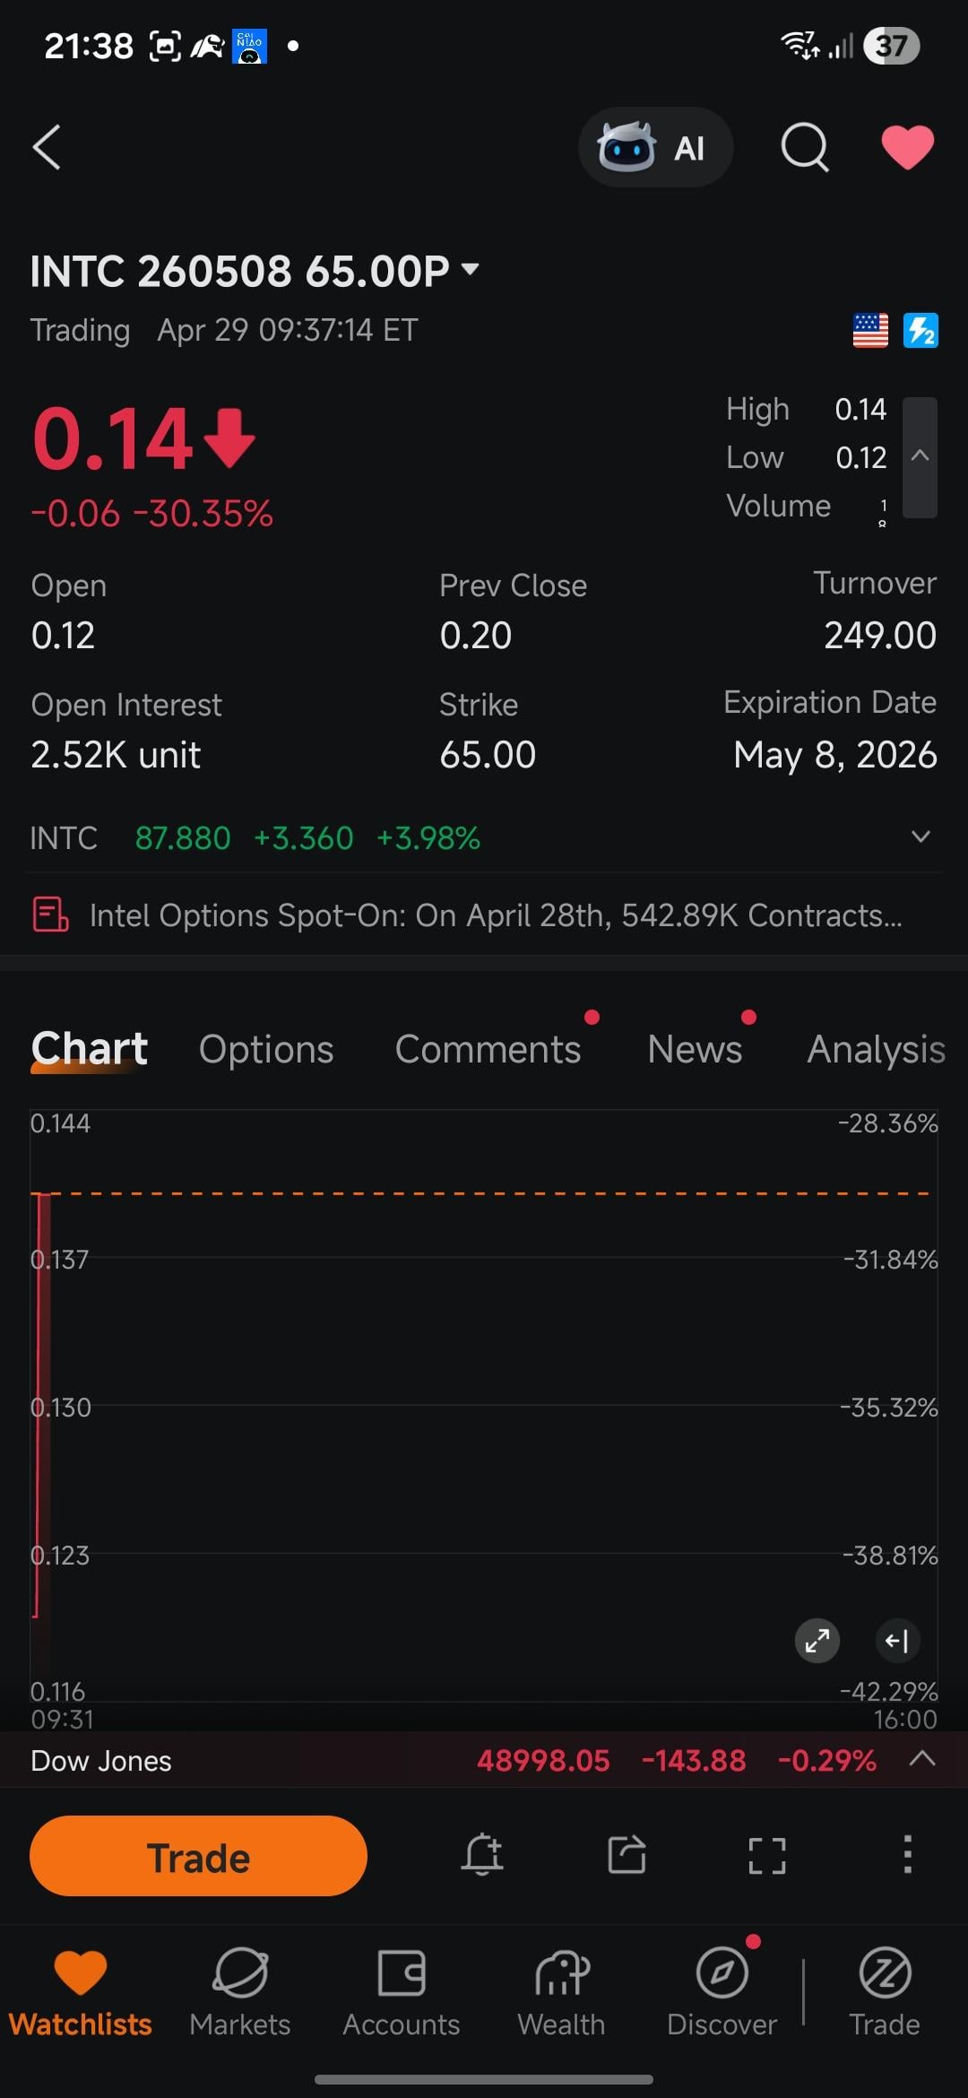Expand the Dow Jones index bar
Viewport: 968px width, 2098px height.
[922, 1759]
